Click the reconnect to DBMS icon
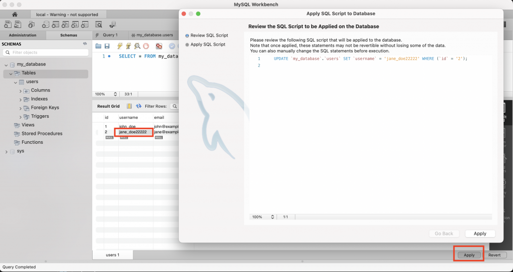 click(113, 24)
